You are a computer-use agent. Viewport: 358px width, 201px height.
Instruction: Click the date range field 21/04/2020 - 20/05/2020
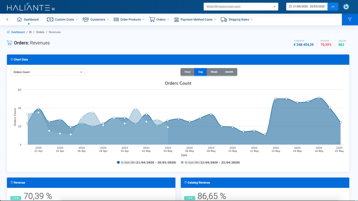pos(307,6)
